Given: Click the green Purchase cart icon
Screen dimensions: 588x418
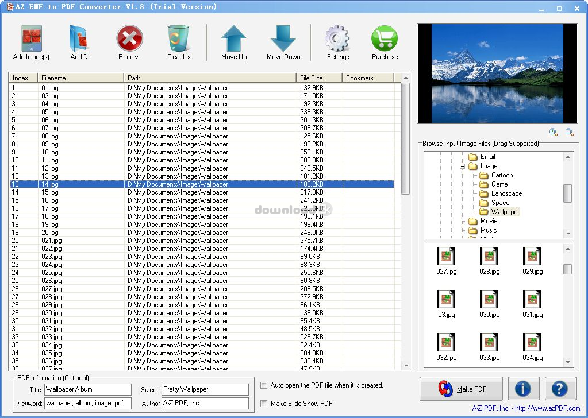Looking at the screenshot, I should [385, 38].
